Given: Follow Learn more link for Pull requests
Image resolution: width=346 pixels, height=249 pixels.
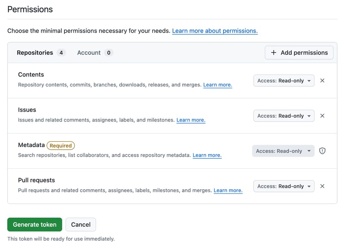Looking at the screenshot, I should [228, 191].
